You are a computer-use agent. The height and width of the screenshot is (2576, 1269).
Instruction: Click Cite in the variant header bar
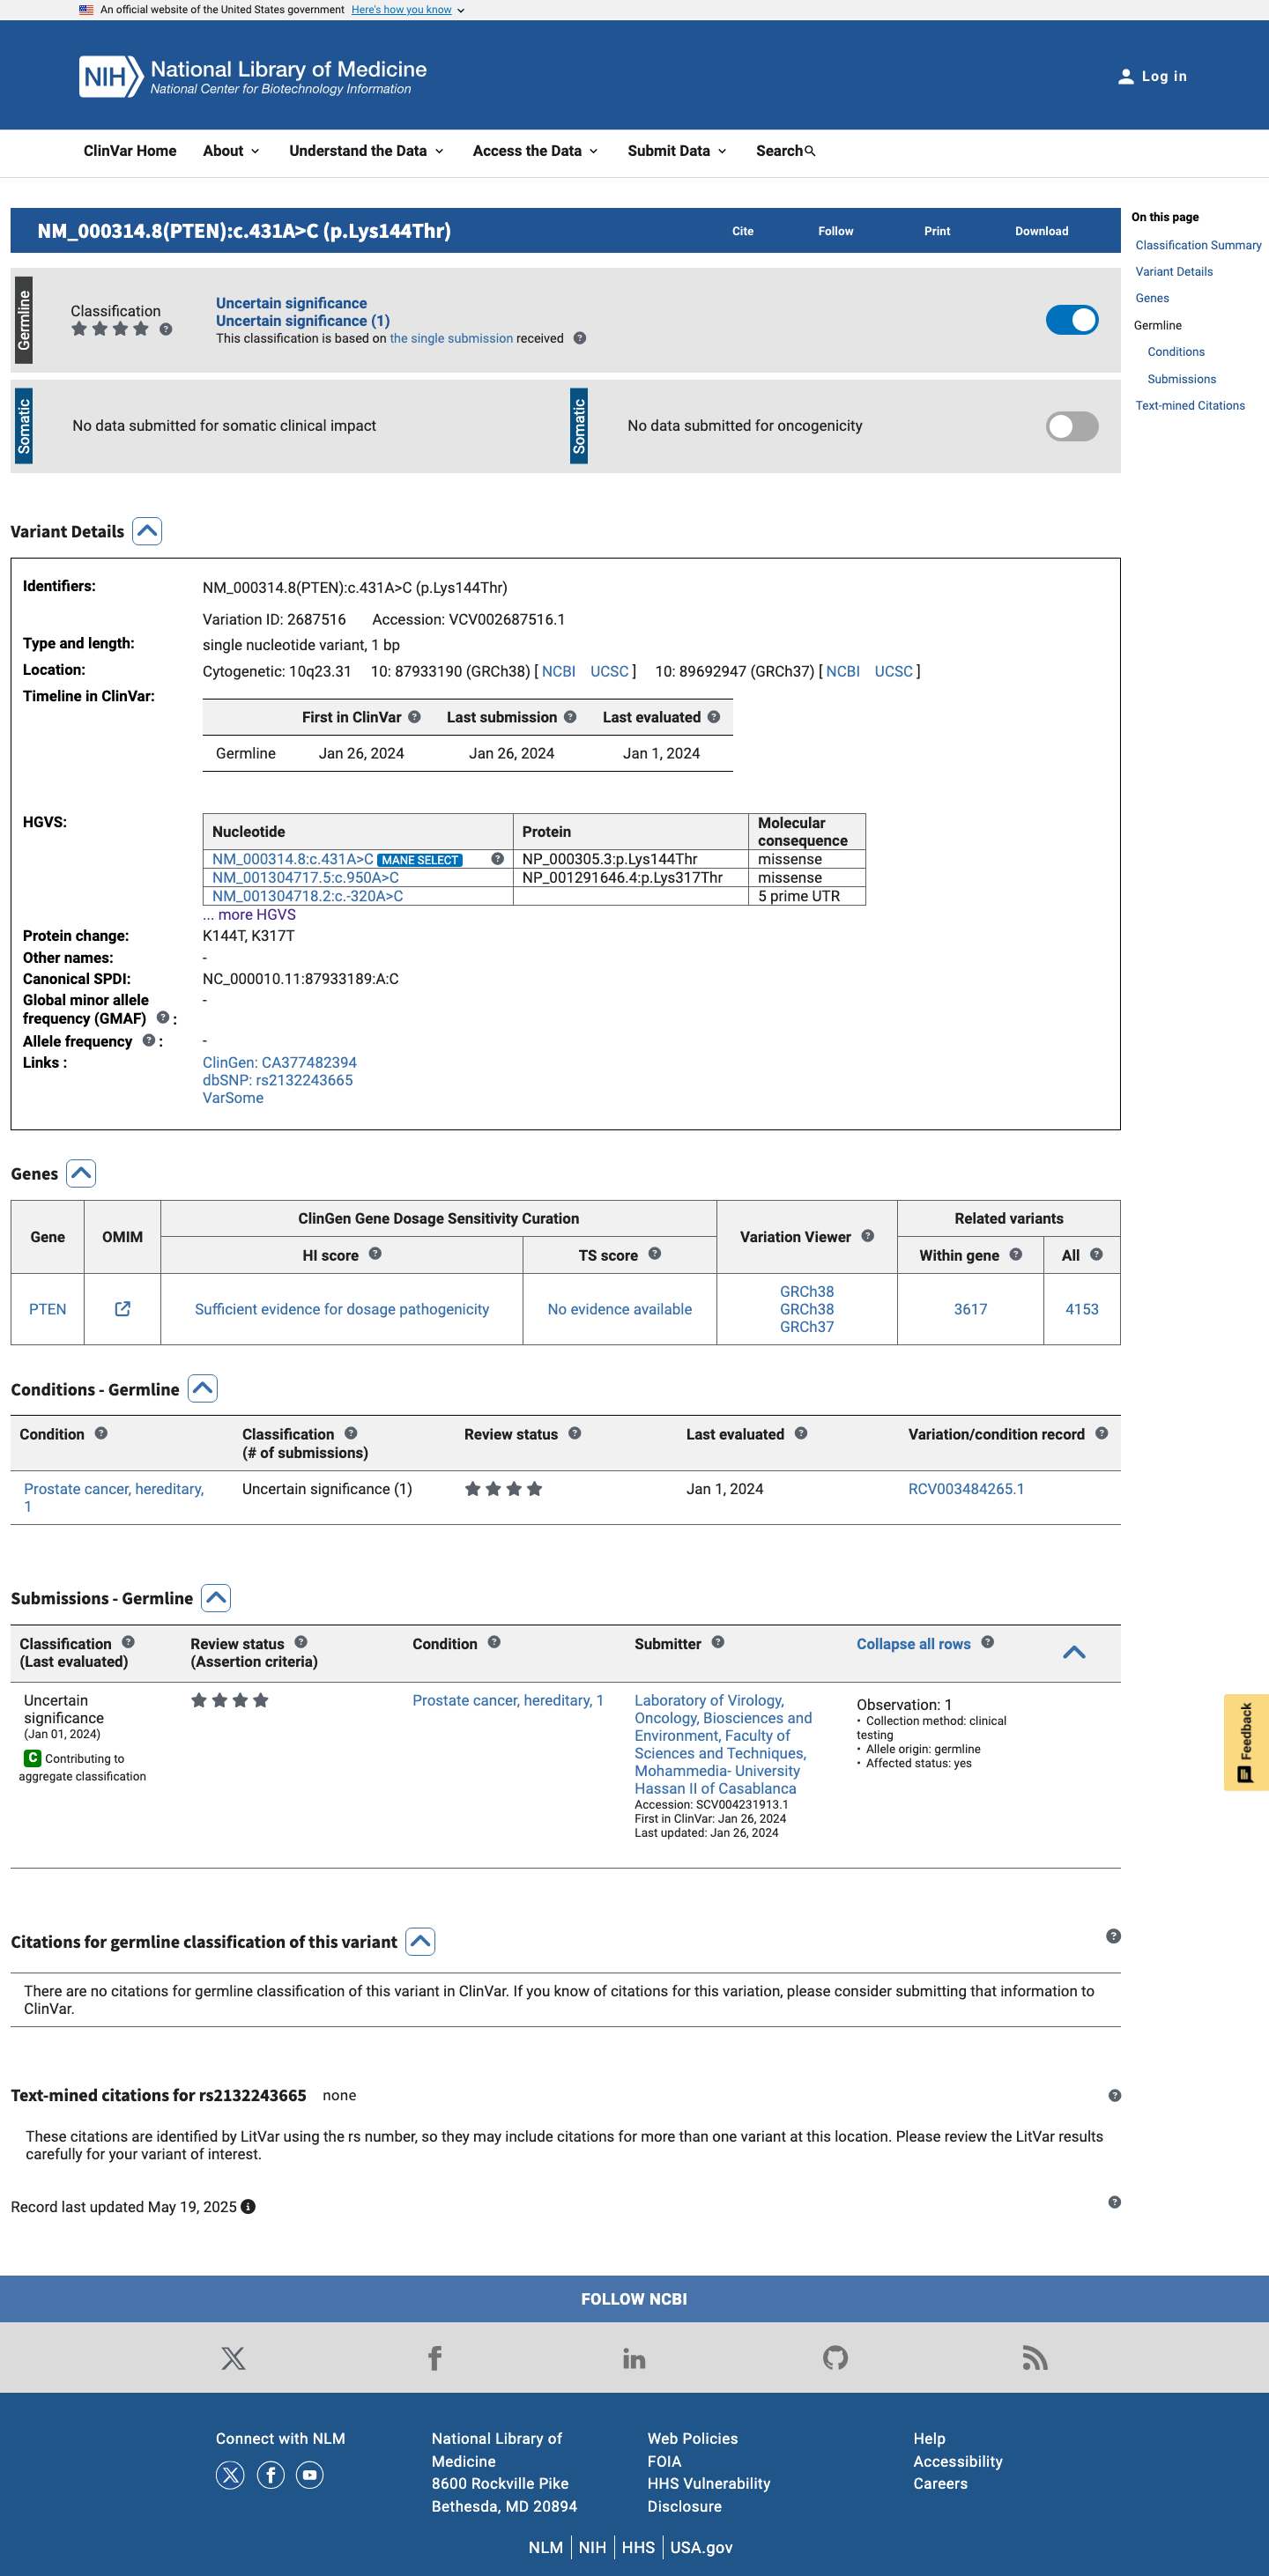point(743,231)
